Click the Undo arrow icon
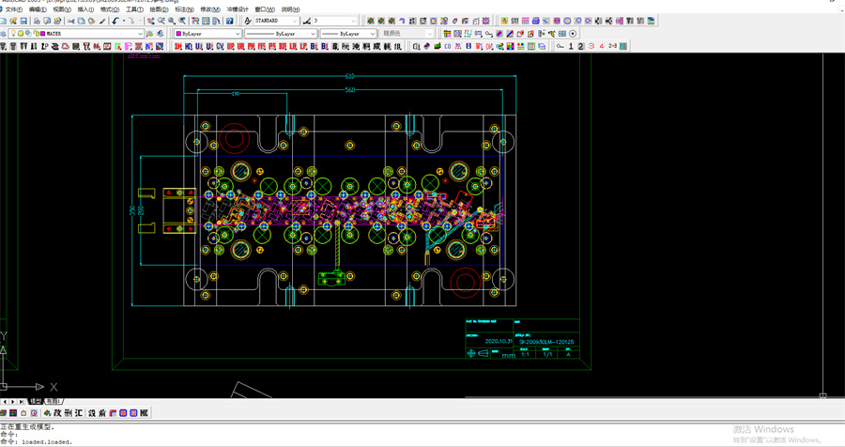Screen dimensions: 845x447 click(x=115, y=21)
